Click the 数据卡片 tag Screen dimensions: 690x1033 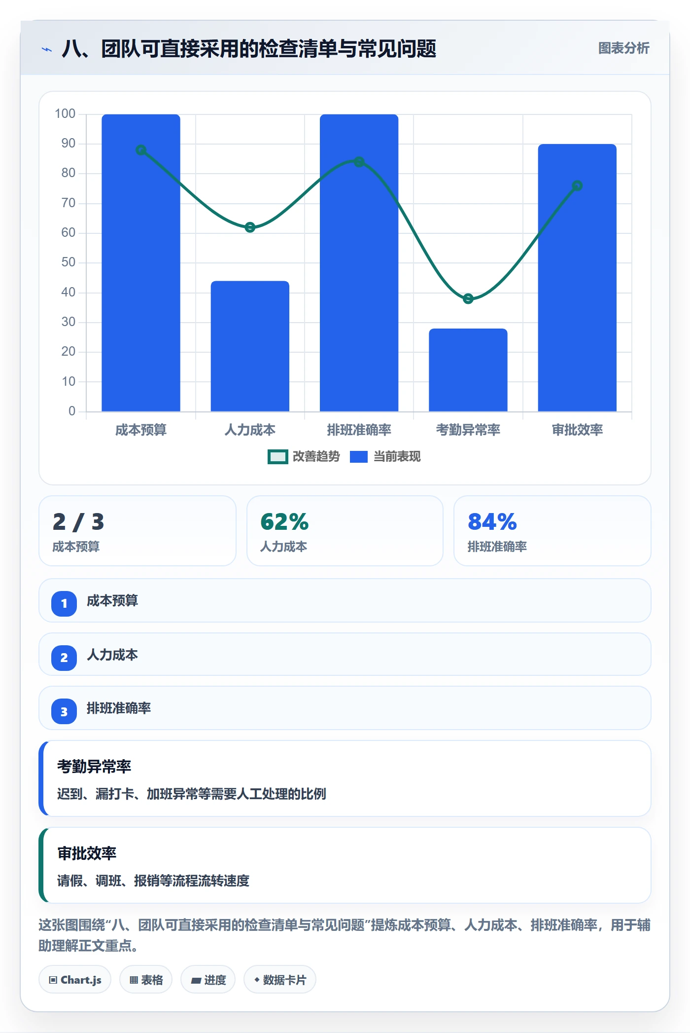pyautogui.click(x=280, y=980)
